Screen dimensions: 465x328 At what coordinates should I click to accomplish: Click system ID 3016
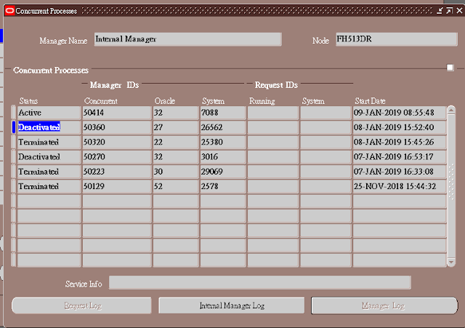223,157
